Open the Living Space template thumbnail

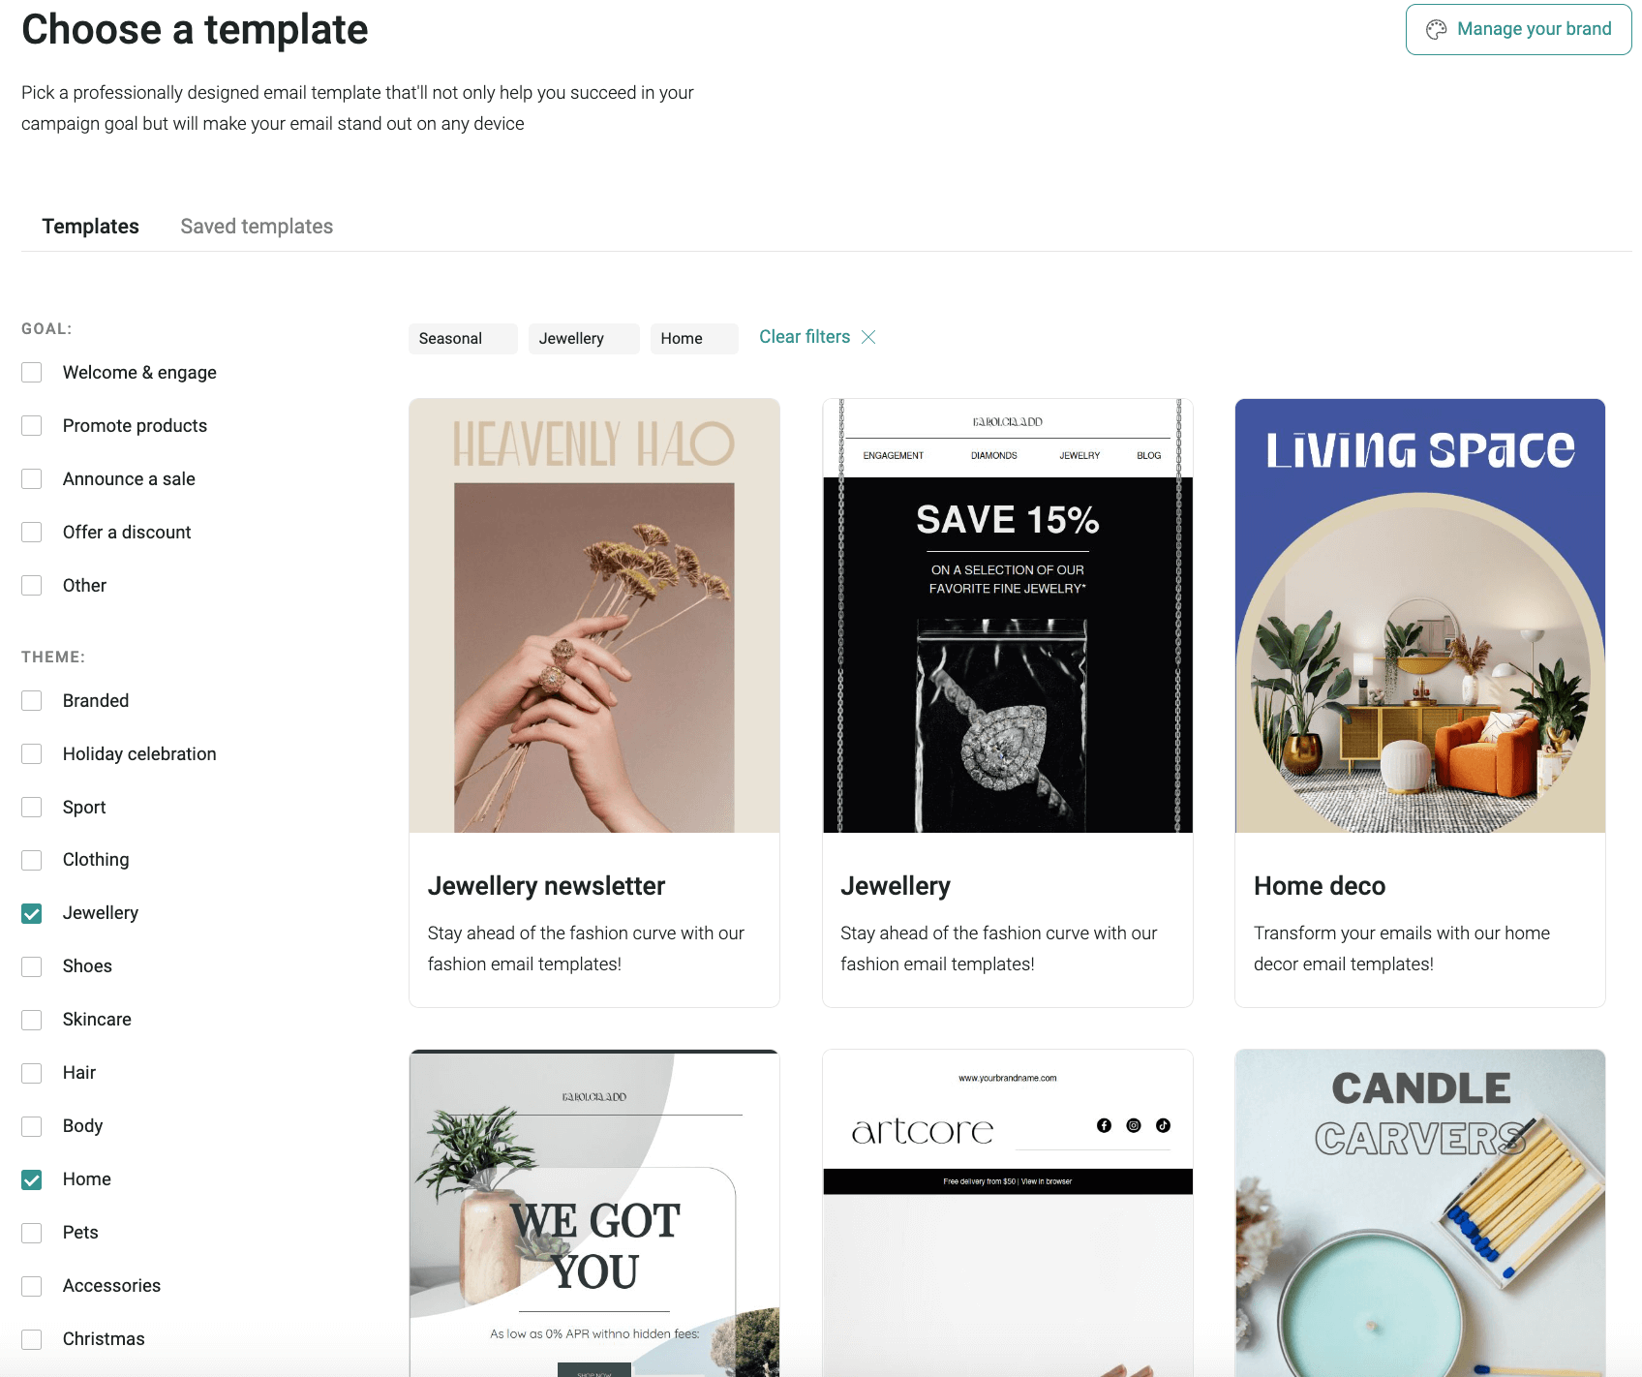point(1420,616)
